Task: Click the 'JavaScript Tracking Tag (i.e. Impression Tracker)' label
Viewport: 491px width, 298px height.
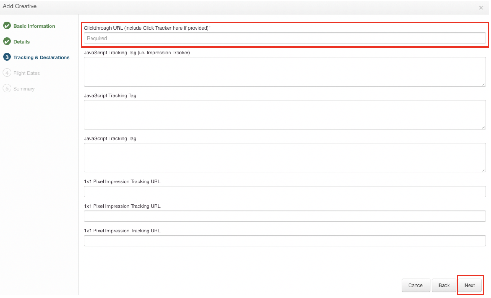Action: pos(137,53)
